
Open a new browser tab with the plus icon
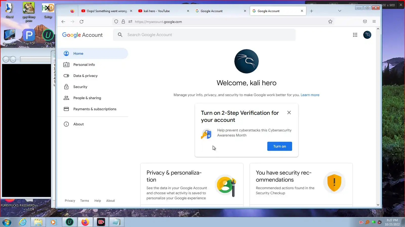tap(312, 11)
